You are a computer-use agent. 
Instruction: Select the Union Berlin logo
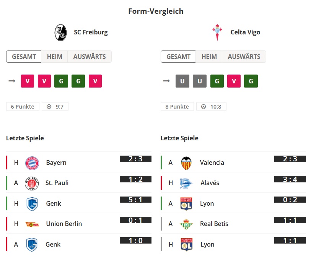pyautogui.click(x=32, y=224)
